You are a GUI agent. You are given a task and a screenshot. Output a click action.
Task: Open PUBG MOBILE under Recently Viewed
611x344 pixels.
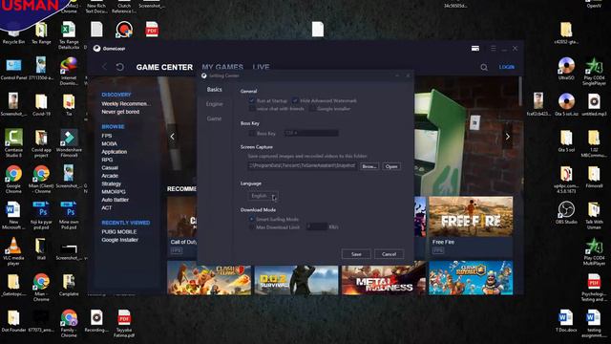118,231
